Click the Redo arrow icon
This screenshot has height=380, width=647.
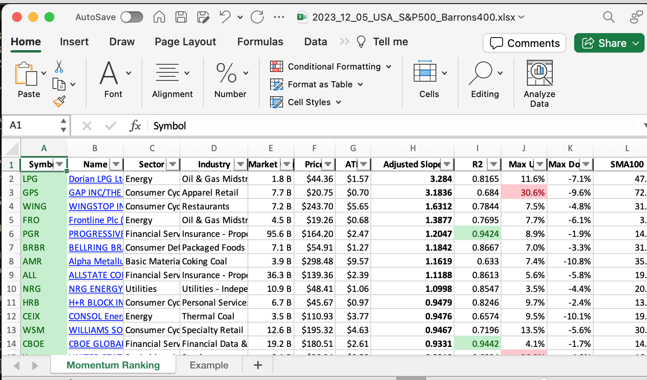[257, 17]
